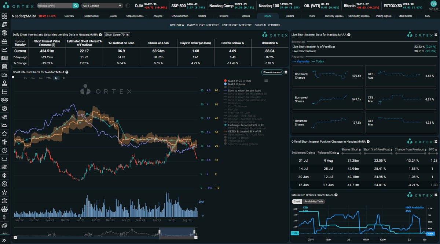The height and width of the screenshot is (244, 440).
Task: Click help icon beside Official Short Interest Position Changes
Action: pyautogui.click(x=368, y=142)
